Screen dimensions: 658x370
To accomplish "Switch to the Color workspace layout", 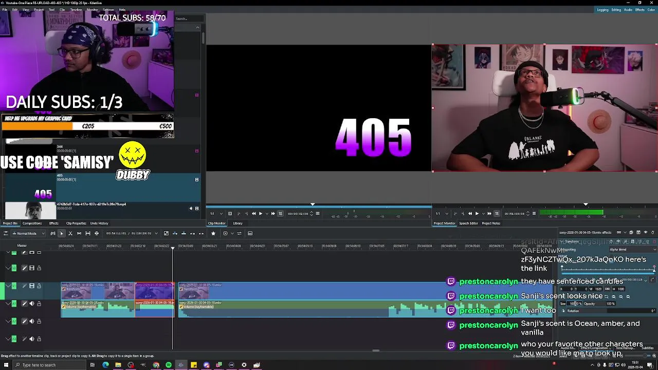I will coord(651,10).
